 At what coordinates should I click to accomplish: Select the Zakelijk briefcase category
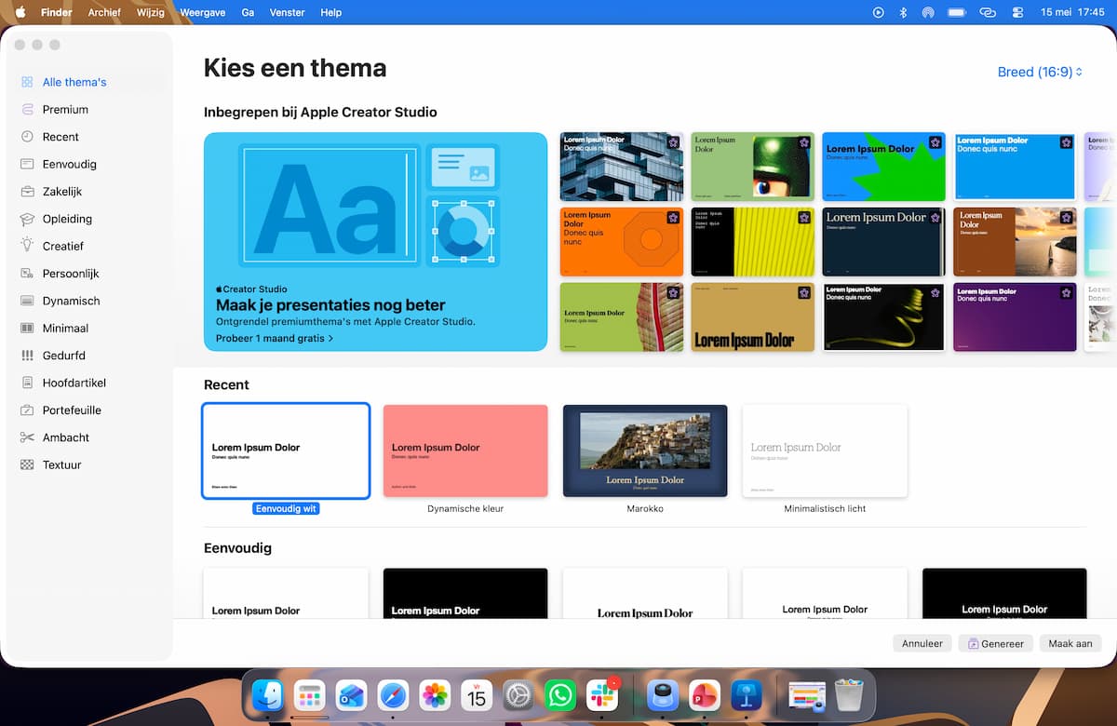click(62, 191)
